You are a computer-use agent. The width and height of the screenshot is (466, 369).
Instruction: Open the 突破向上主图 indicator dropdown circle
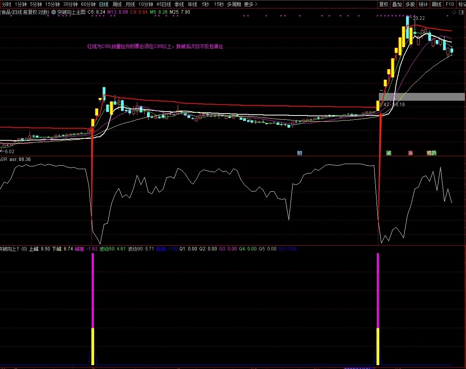54,12
